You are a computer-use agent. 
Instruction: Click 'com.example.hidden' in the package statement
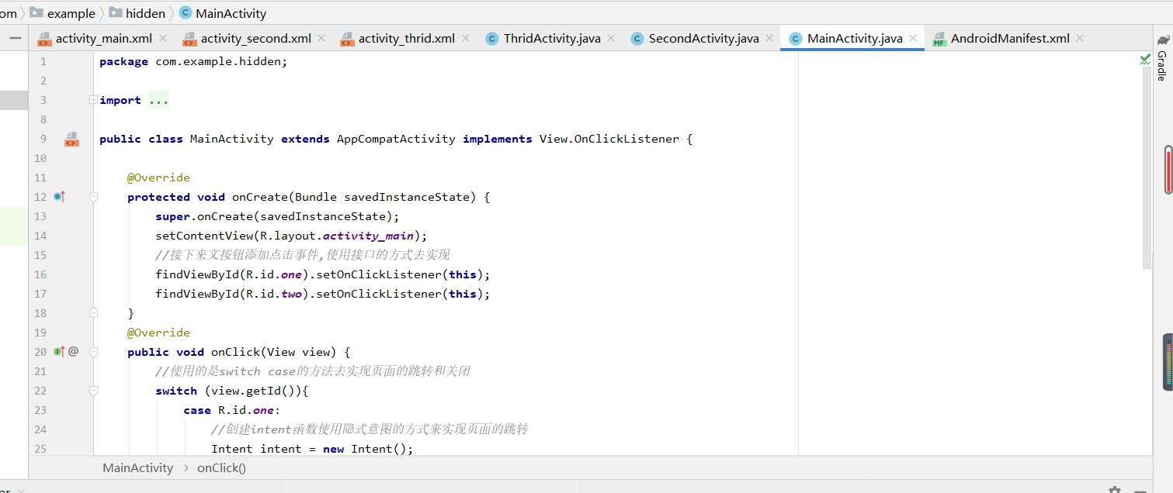click(218, 61)
